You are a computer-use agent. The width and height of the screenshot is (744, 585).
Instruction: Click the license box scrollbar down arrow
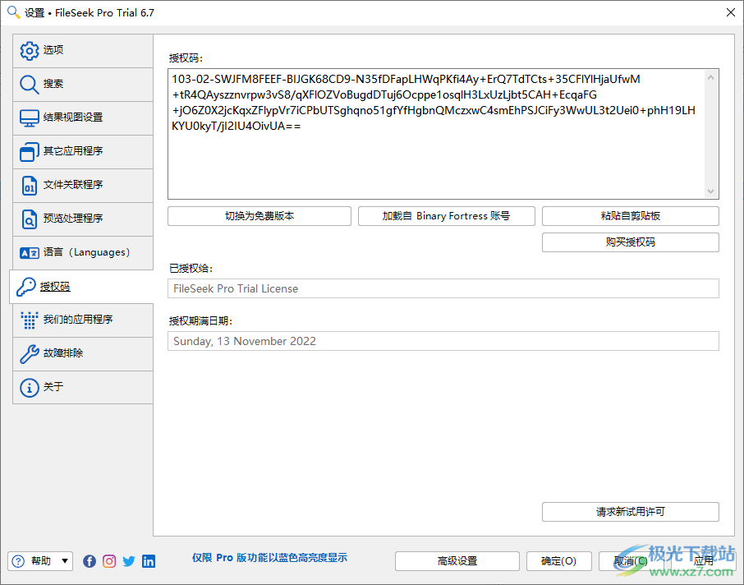tap(711, 191)
